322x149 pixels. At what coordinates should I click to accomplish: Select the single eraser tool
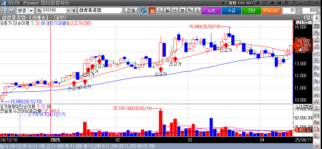[316, 46]
